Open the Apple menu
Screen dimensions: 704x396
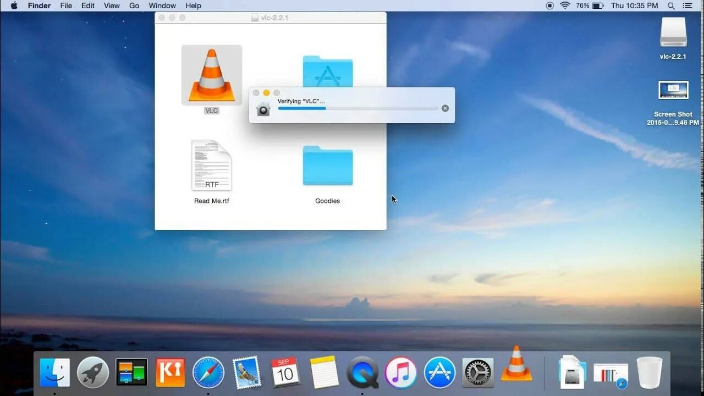(x=14, y=5)
